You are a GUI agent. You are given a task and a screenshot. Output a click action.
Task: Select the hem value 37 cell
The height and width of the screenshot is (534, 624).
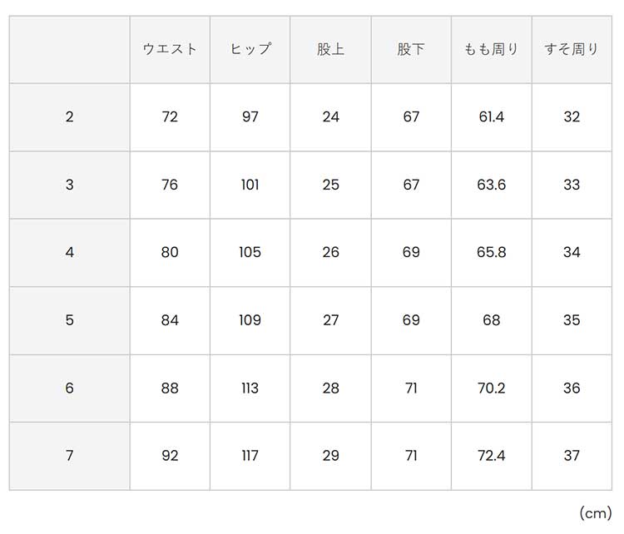[572, 456]
